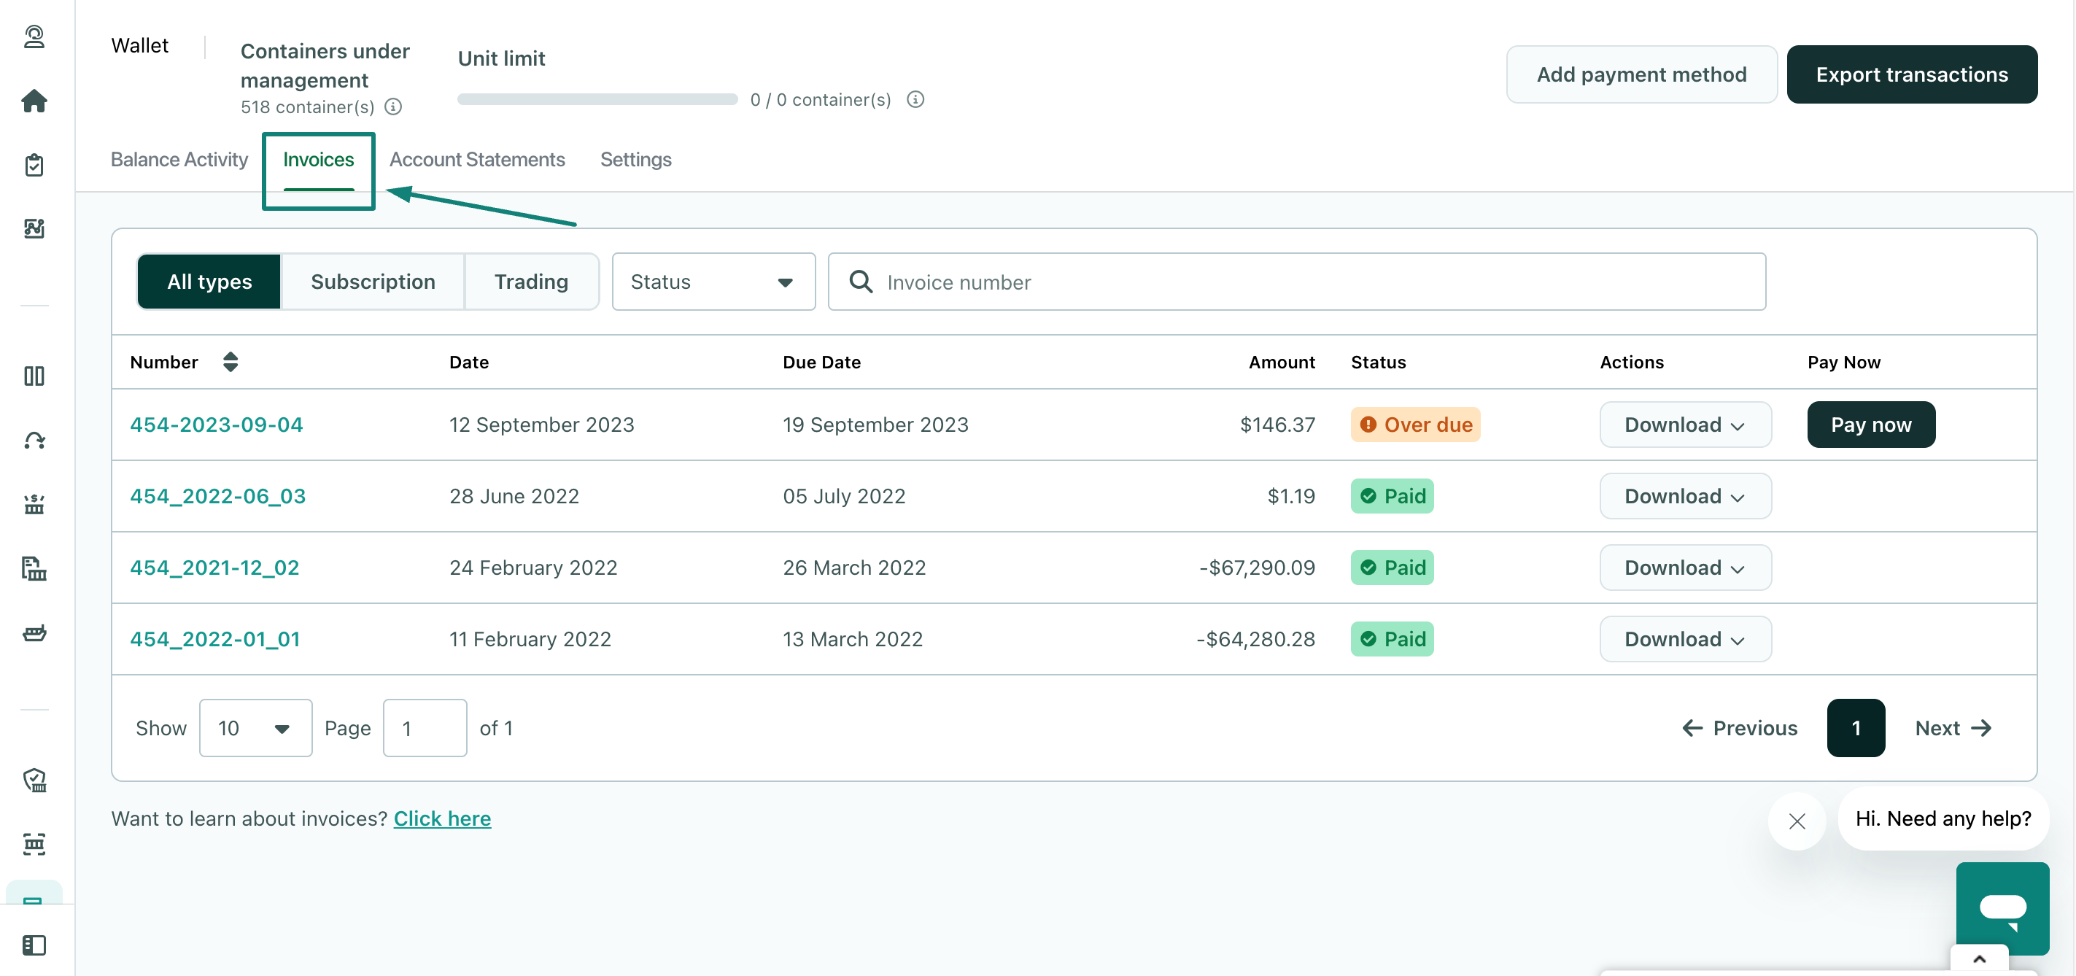The width and height of the screenshot is (2076, 976).
Task: Open Download menu for invoice 454_2021-12_02
Action: 1685,568
